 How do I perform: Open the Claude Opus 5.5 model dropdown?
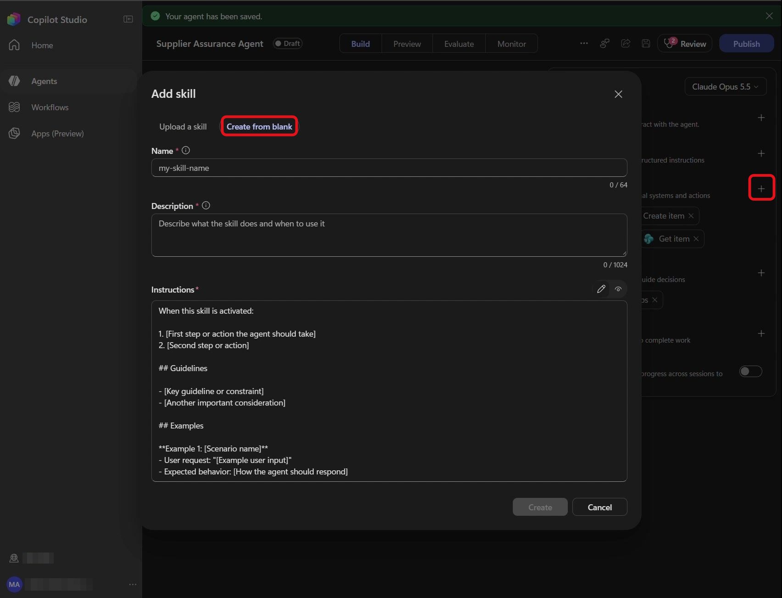(x=725, y=87)
